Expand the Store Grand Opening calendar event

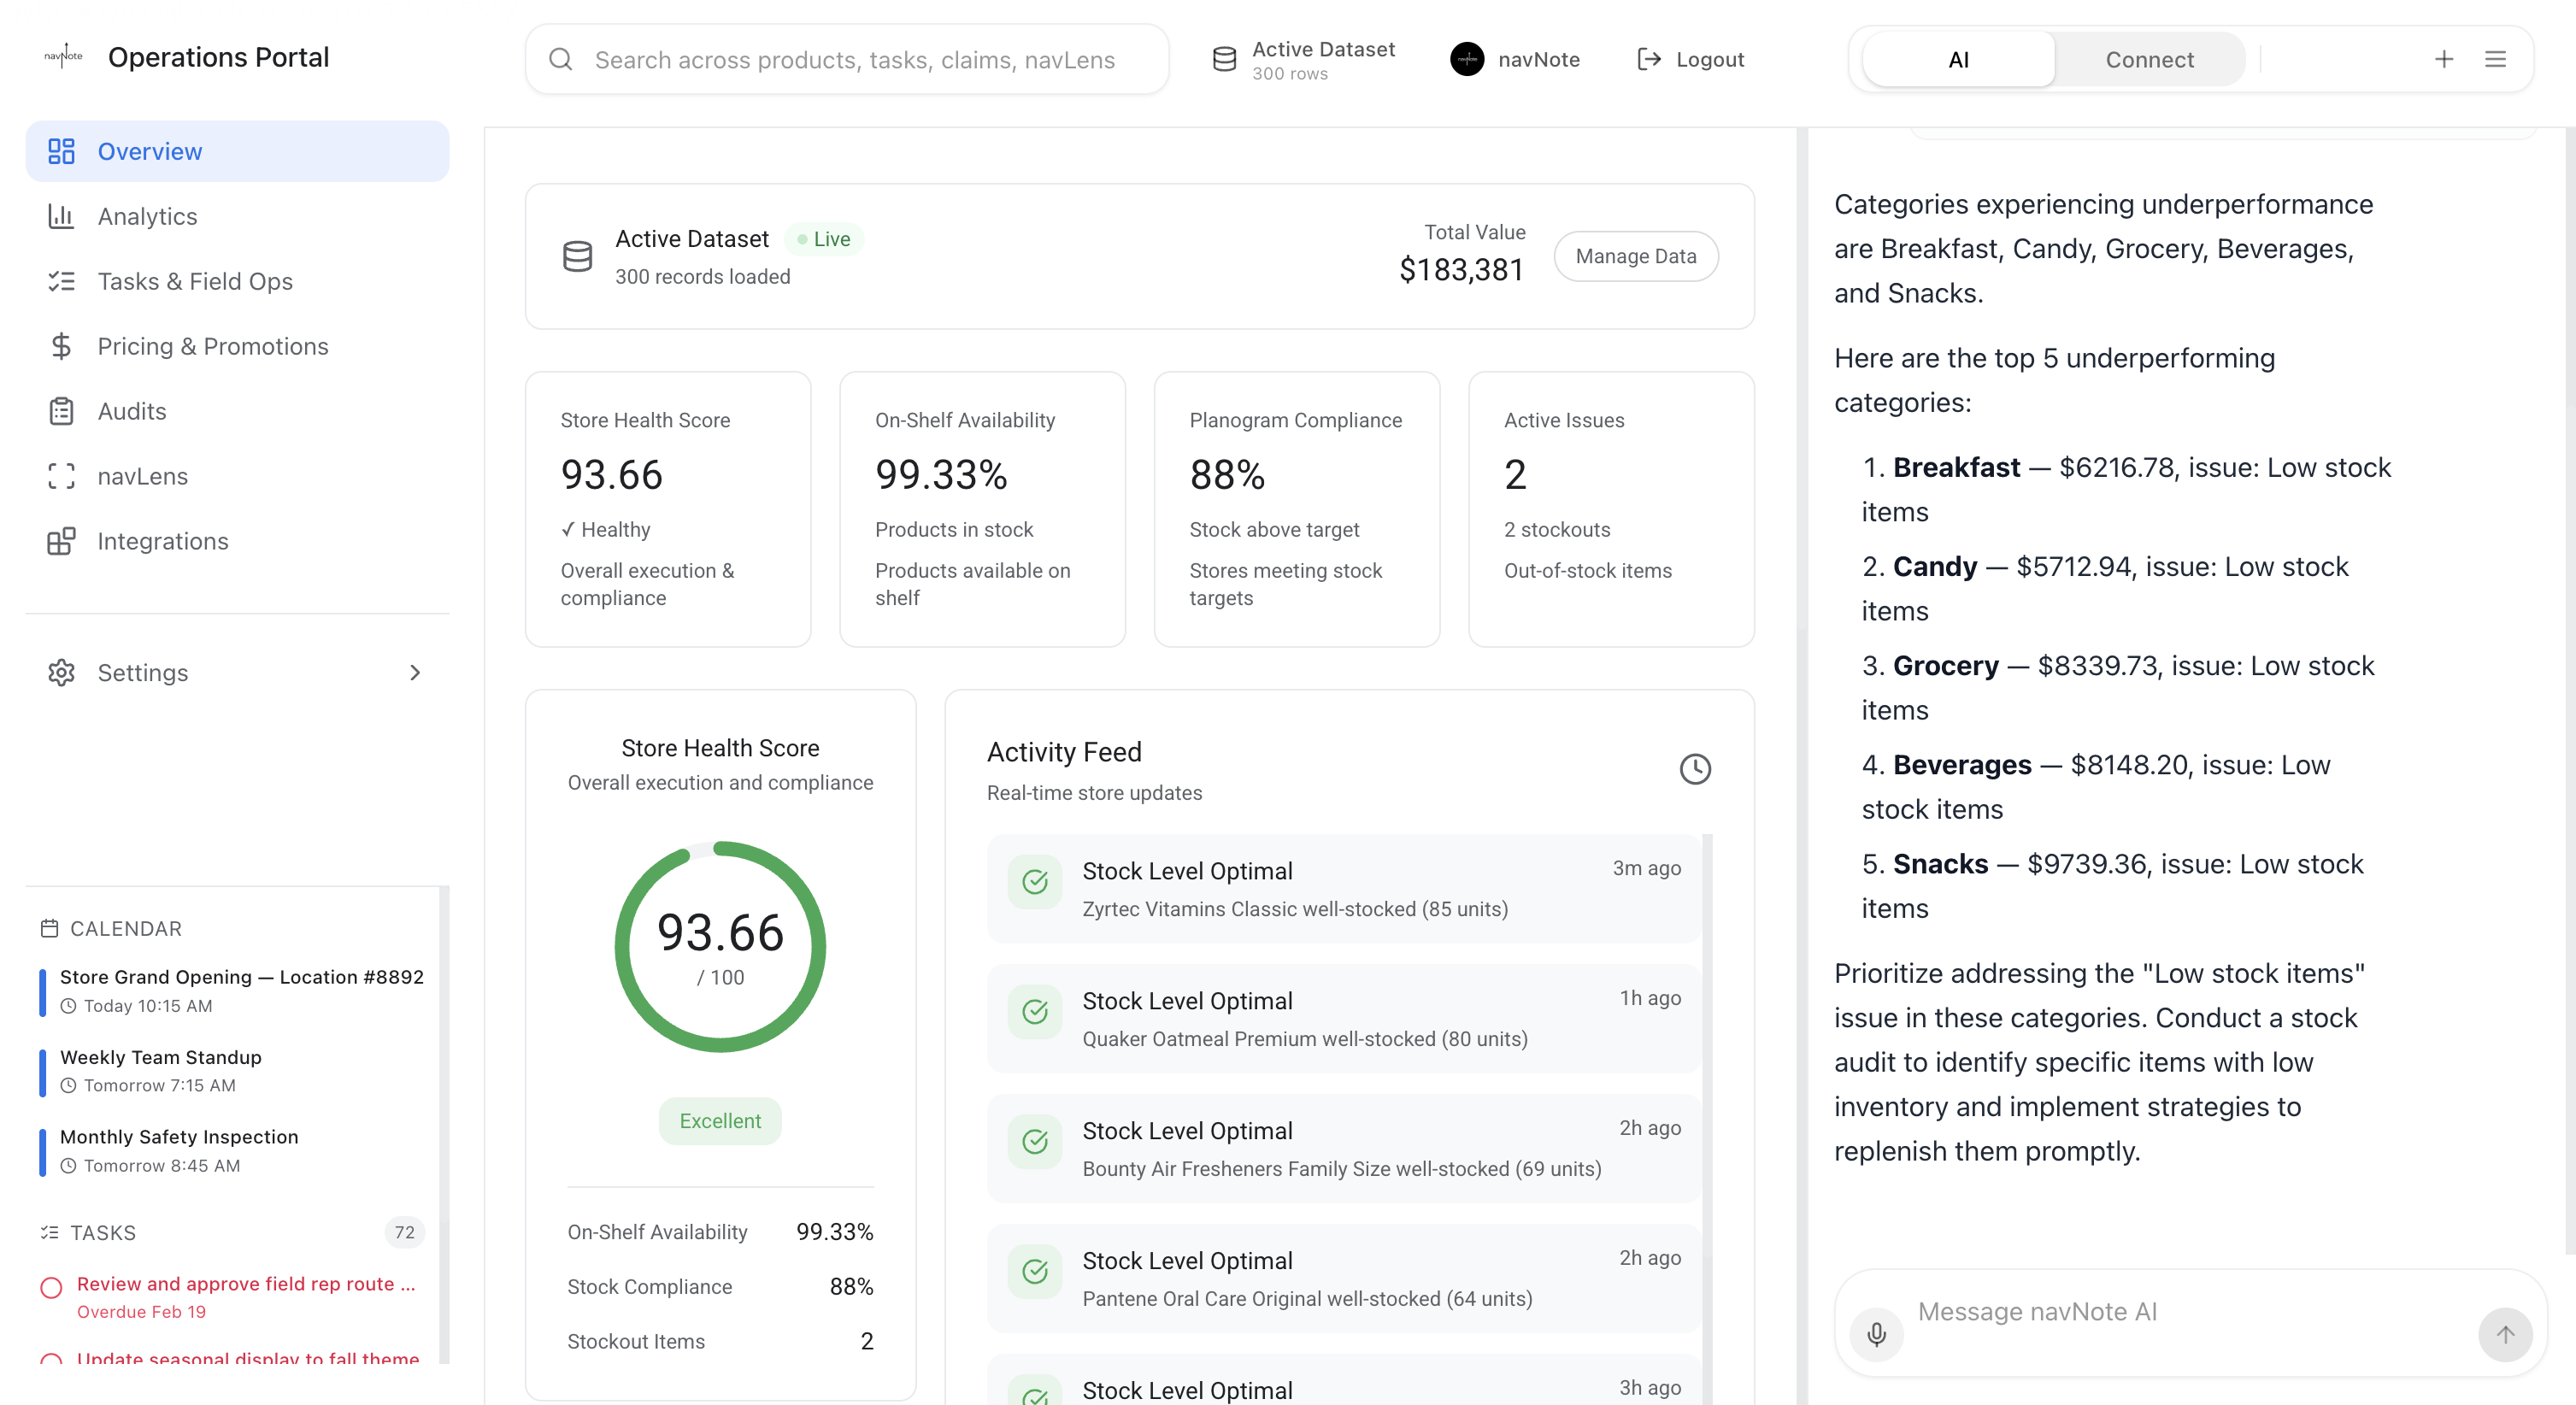click(x=241, y=977)
